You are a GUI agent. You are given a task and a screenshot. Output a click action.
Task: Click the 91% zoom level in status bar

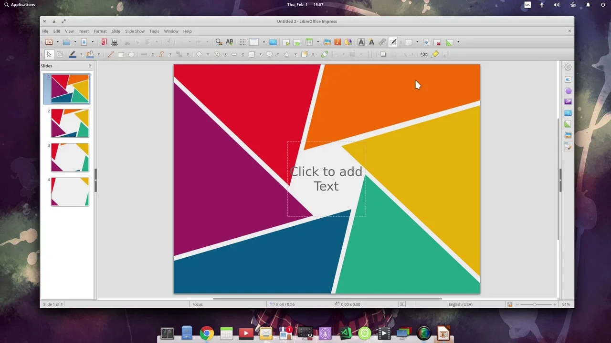[x=566, y=304]
